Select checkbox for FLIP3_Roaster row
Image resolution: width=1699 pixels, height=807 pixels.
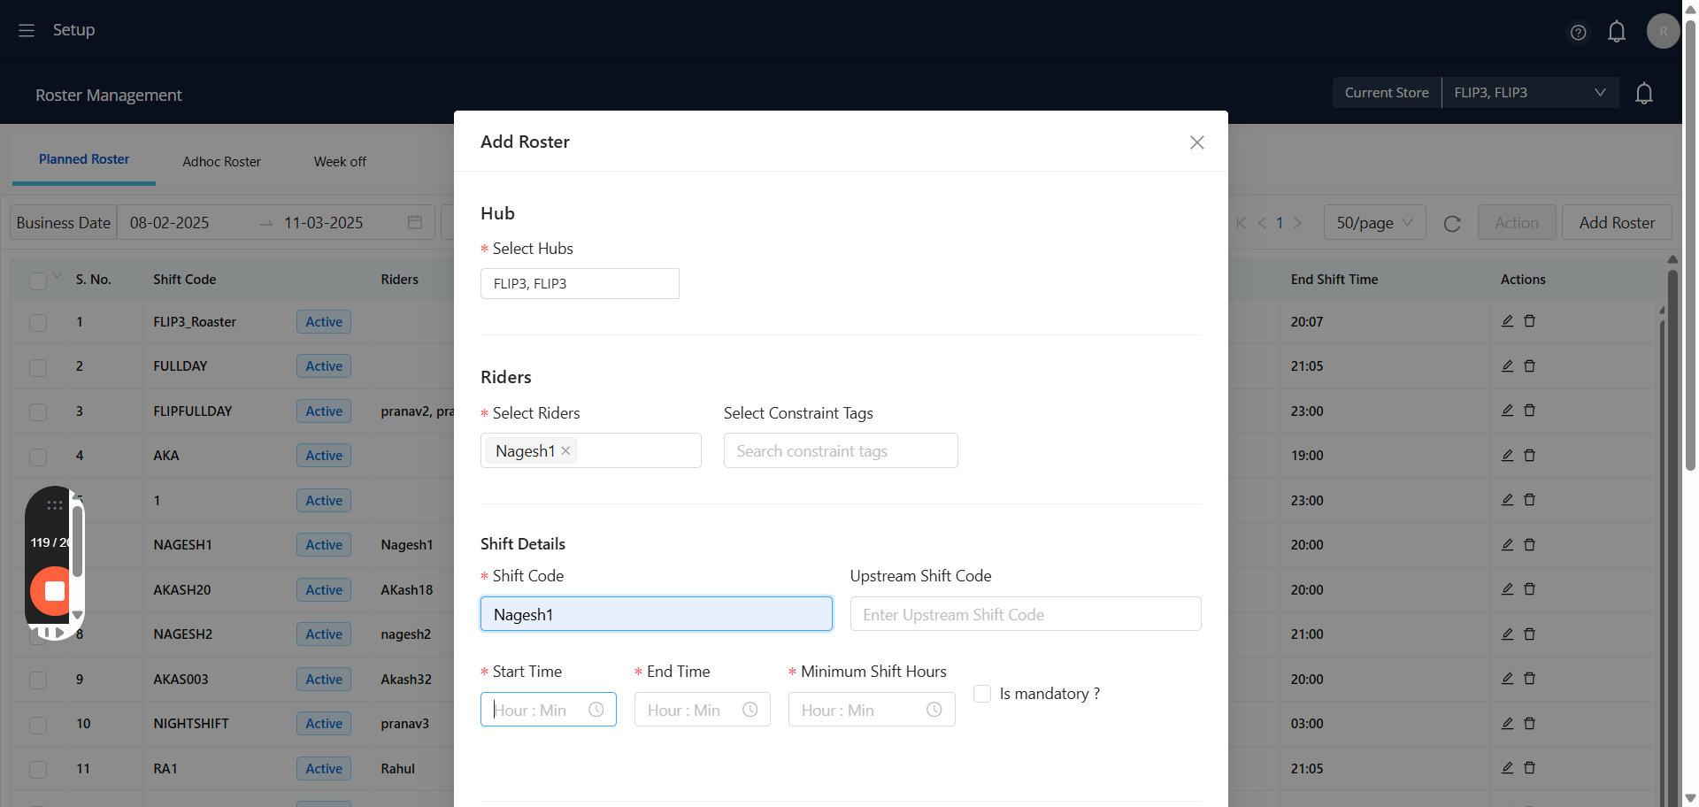38,322
